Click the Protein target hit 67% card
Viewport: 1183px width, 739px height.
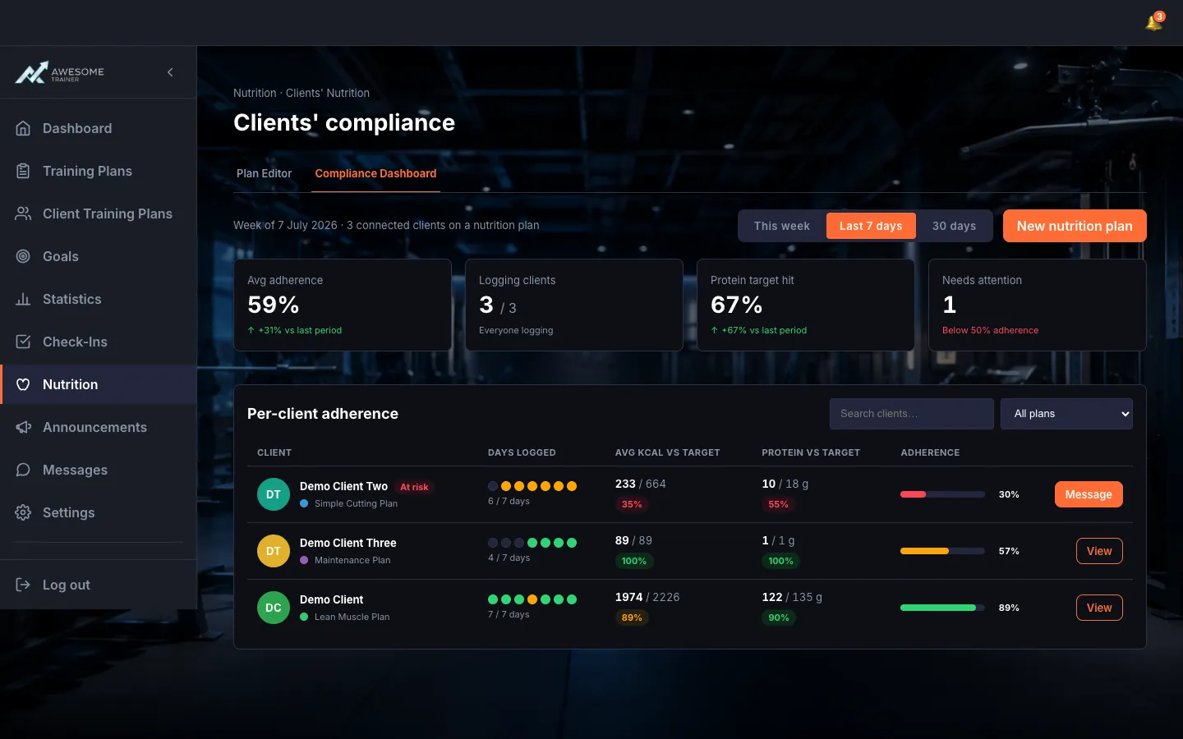(806, 305)
